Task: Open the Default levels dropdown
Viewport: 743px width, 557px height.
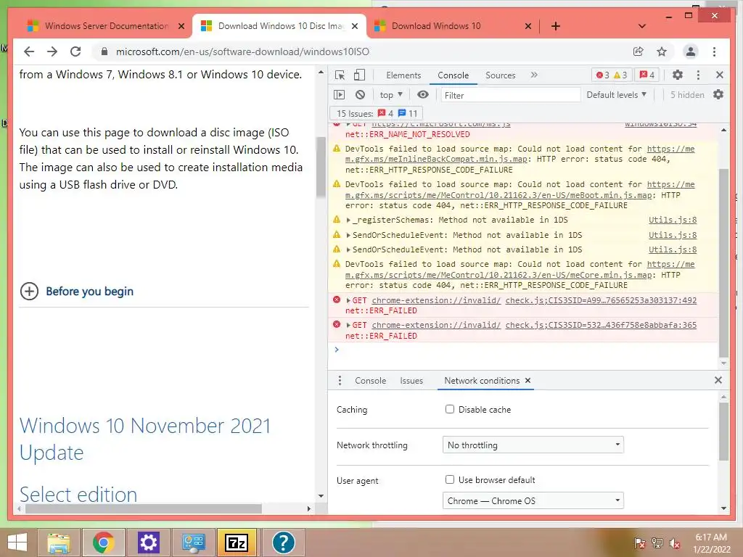Action: [x=616, y=95]
